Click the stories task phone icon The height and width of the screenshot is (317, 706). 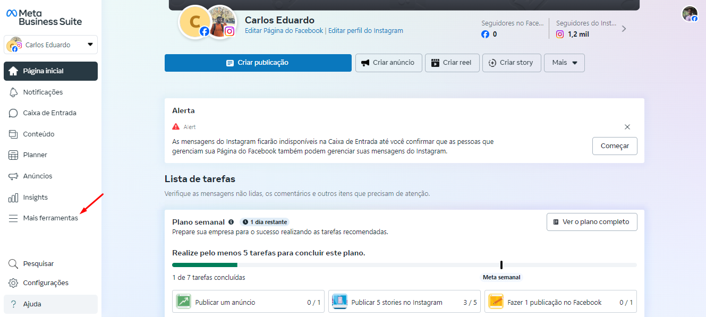click(340, 302)
